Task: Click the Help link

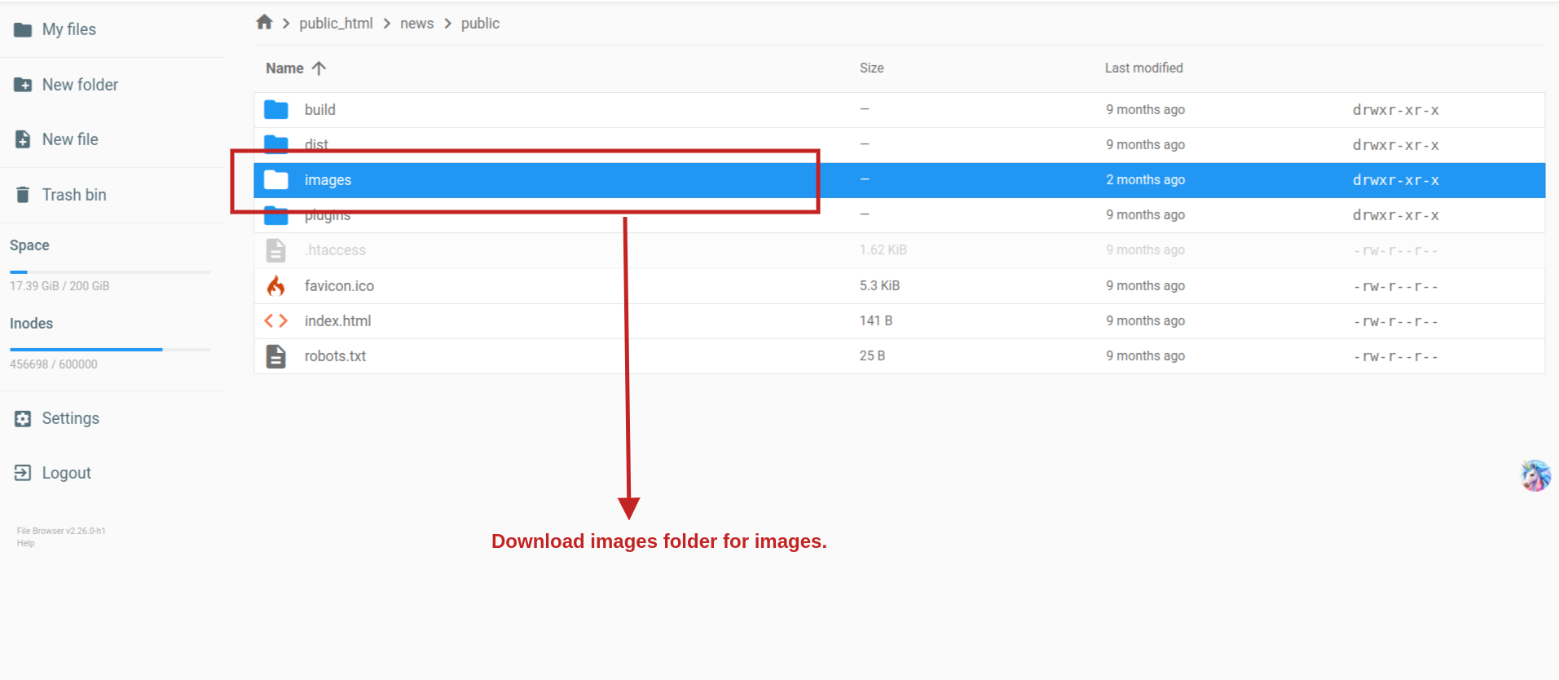Action: click(26, 544)
